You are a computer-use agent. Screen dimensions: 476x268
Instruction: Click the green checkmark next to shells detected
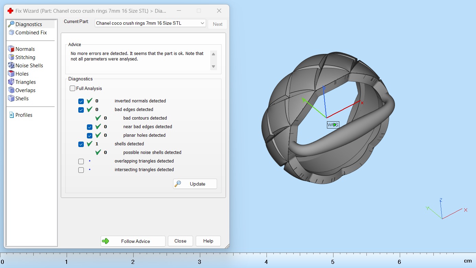(90, 144)
